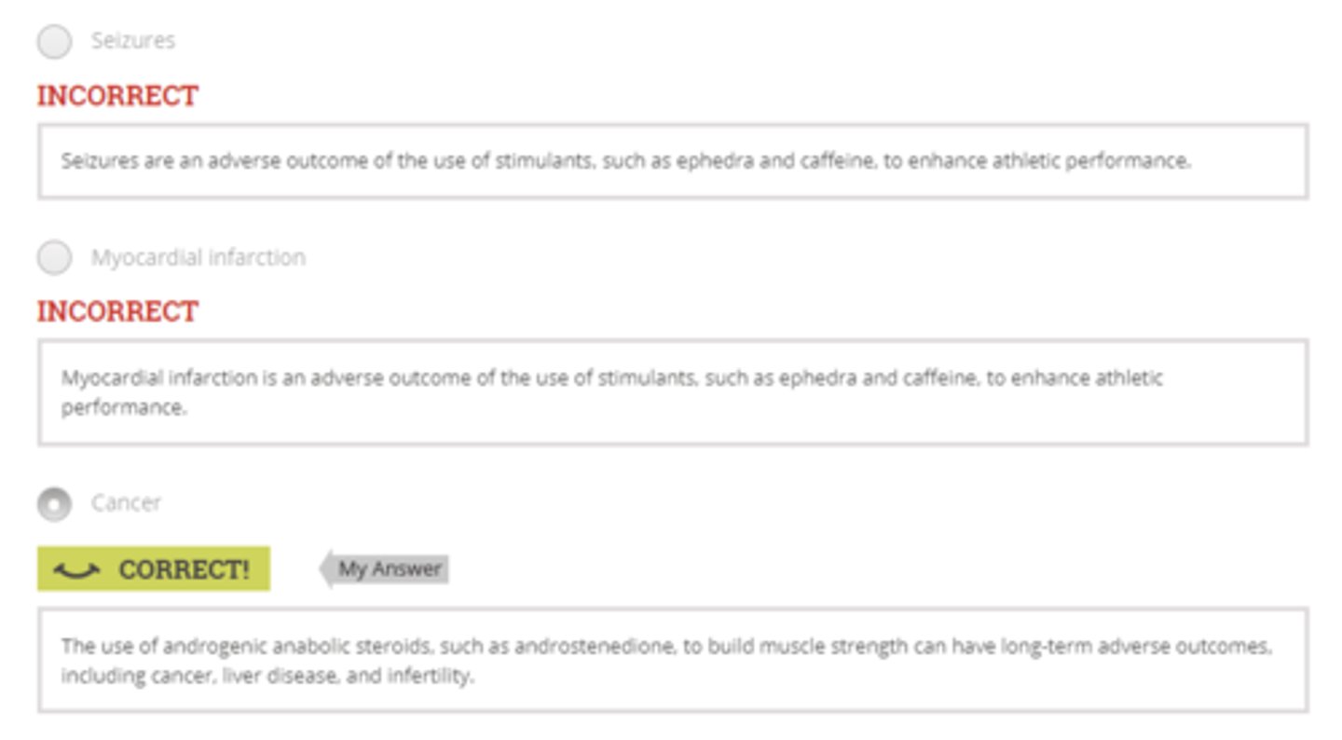
Task: Click the curved arrow icon beside CORRECT!
Action: click(76, 569)
